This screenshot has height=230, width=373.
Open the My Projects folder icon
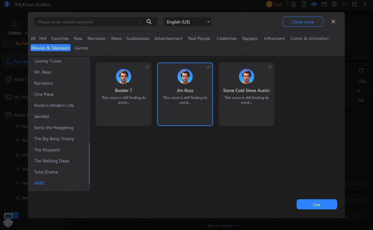coord(8,97)
